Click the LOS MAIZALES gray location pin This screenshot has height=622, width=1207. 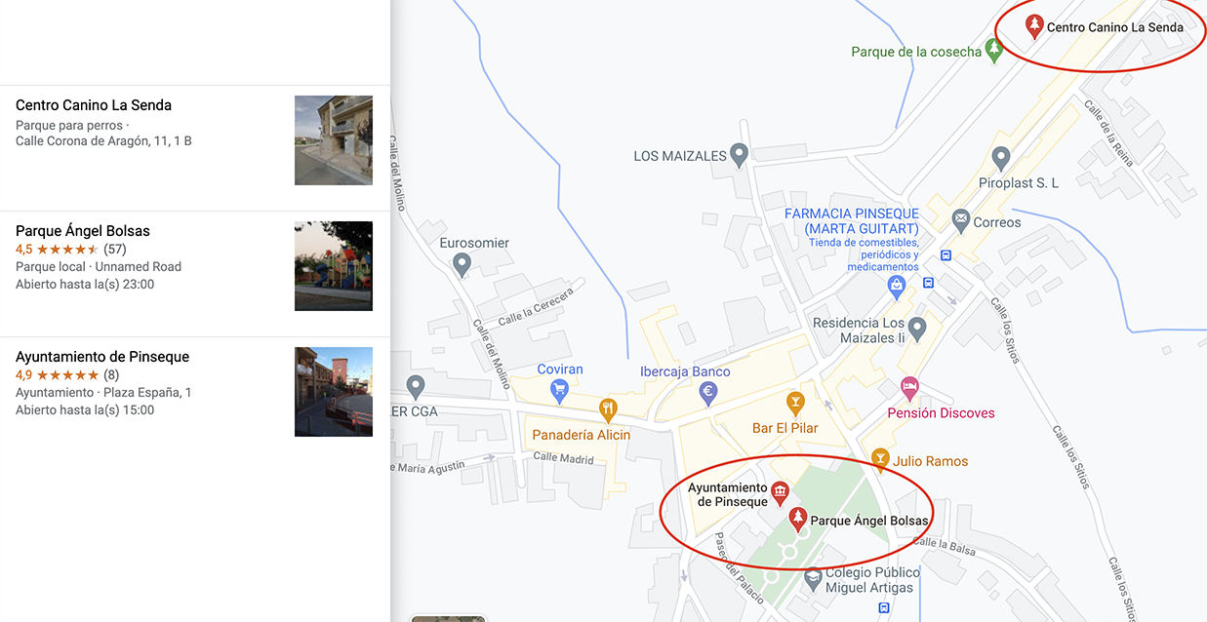pos(740,155)
